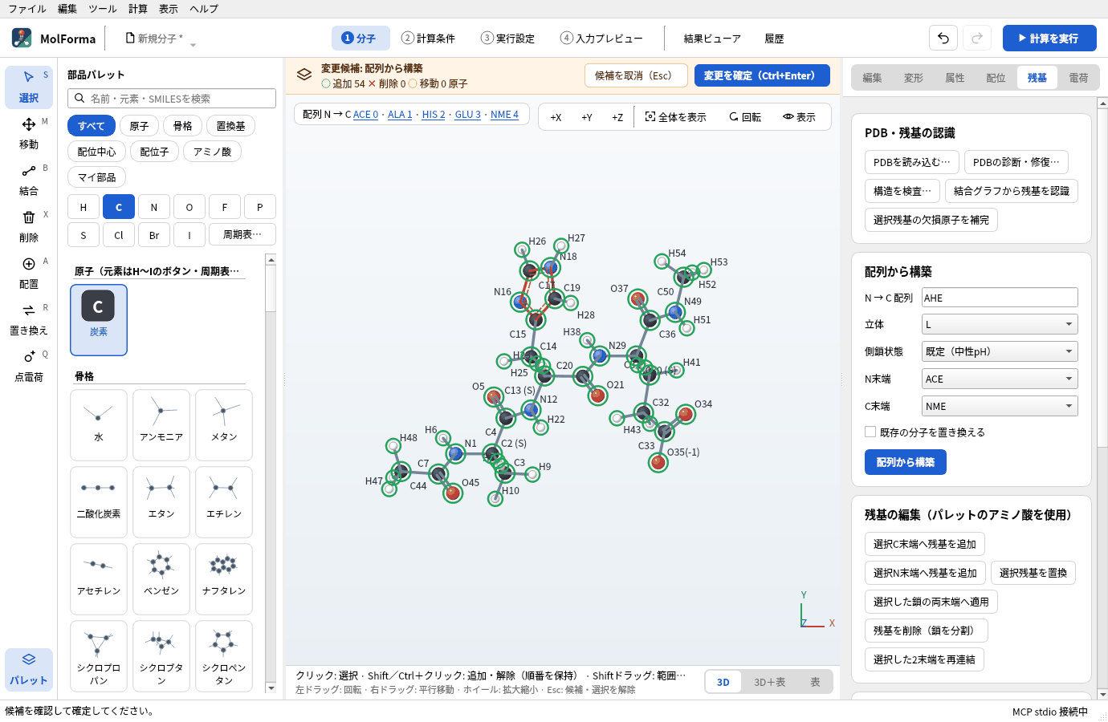
Task: Open the 立体 dropdown
Action: tap(1000, 324)
